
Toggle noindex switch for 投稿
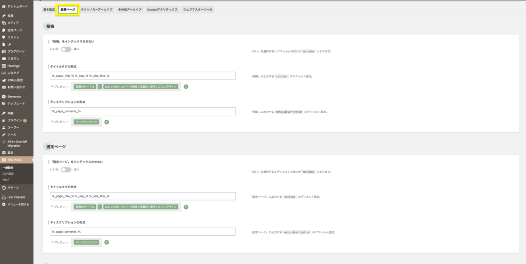(66, 49)
